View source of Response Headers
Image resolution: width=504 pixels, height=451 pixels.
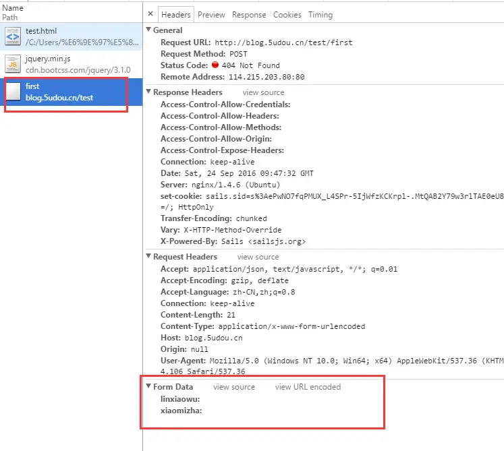point(263,92)
